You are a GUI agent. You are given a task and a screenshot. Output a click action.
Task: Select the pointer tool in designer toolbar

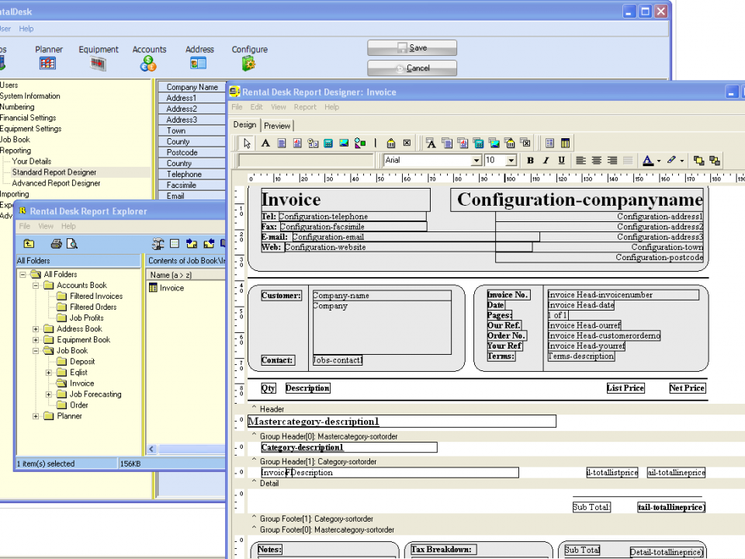[247, 143]
